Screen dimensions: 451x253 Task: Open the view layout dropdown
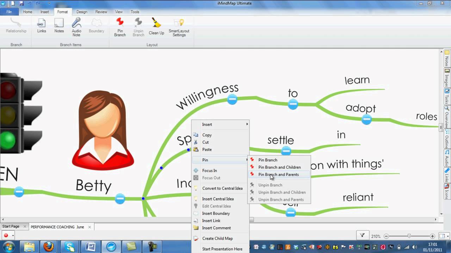(x=443, y=236)
